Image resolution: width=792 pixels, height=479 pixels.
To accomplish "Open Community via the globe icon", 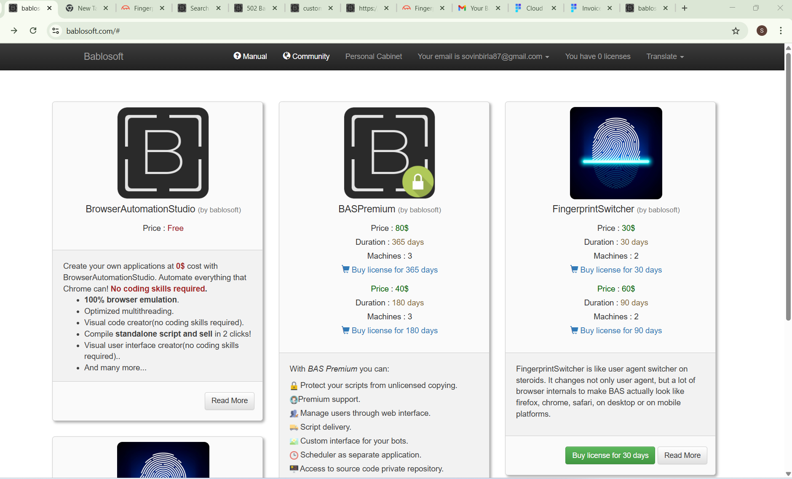I will pos(287,56).
